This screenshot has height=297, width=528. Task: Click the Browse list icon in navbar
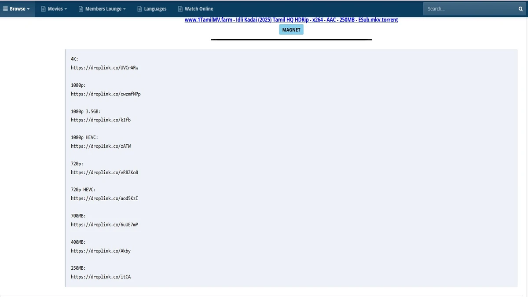tap(5, 9)
